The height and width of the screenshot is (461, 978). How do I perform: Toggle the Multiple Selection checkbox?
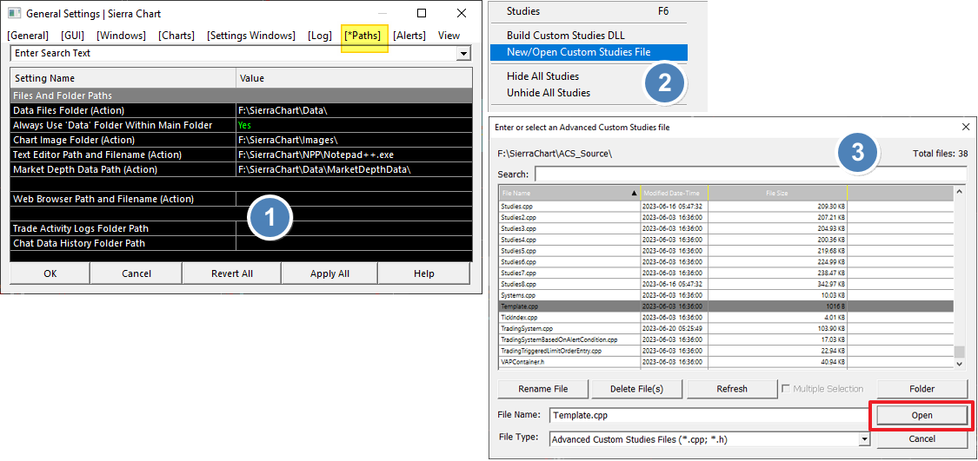[787, 389]
